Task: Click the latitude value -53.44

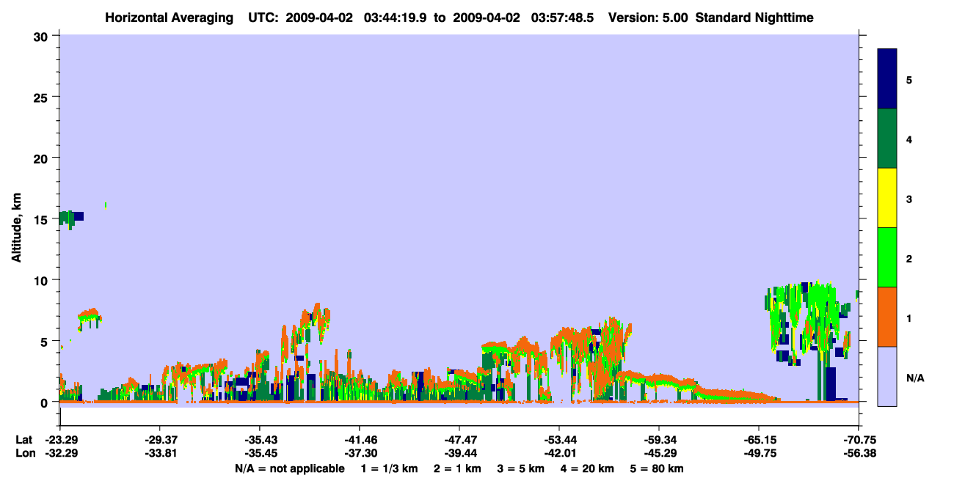Action: pyautogui.click(x=559, y=440)
